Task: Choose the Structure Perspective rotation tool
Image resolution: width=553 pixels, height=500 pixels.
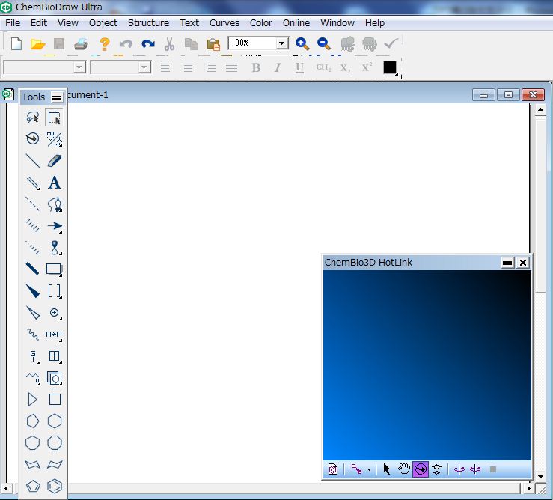Action: pyautogui.click(x=33, y=138)
